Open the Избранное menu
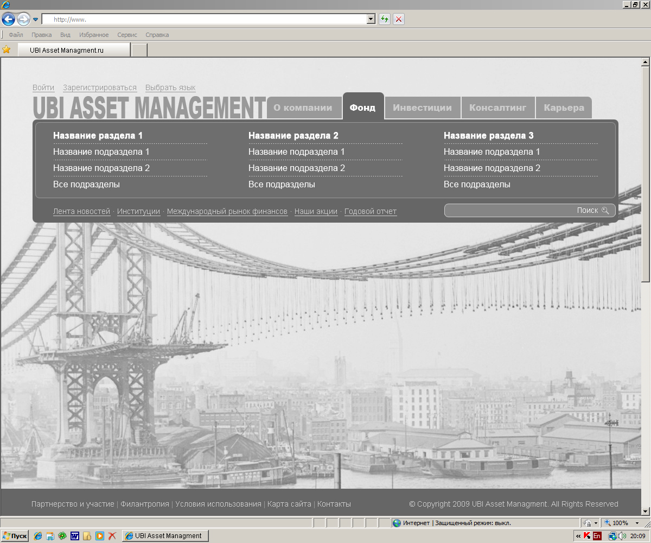The height and width of the screenshot is (543, 651). (x=94, y=34)
